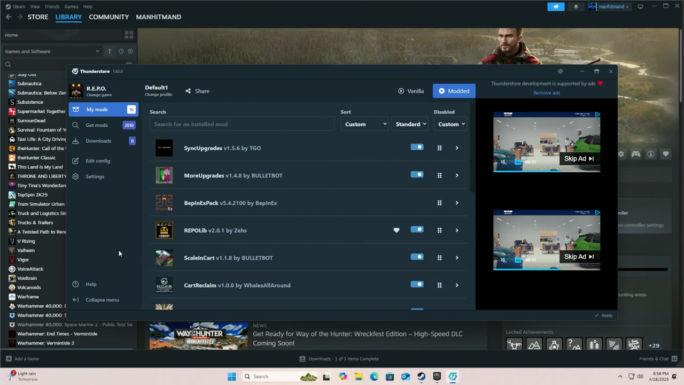Screen dimensions: 684x385
Task: Switch off the CartReclaim mod
Action: point(417,284)
